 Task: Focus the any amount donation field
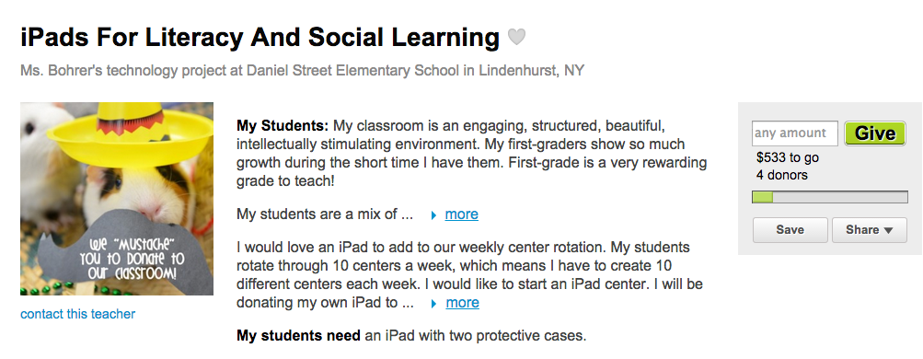[x=795, y=133]
